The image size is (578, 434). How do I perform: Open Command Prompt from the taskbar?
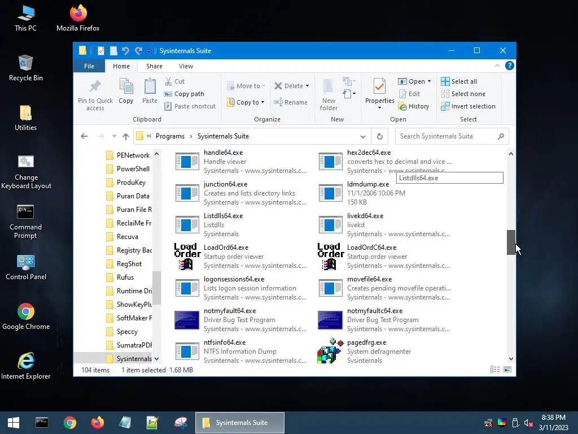click(42, 423)
